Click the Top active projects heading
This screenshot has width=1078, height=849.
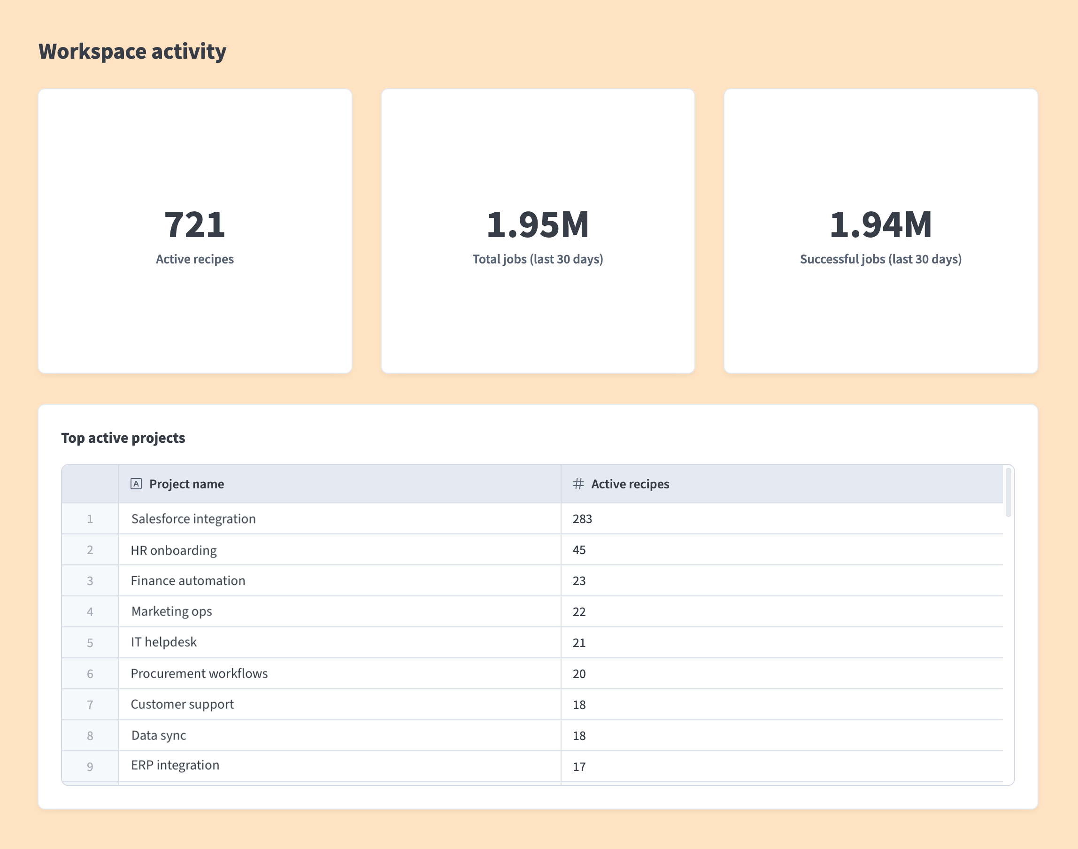click(123, 438)
